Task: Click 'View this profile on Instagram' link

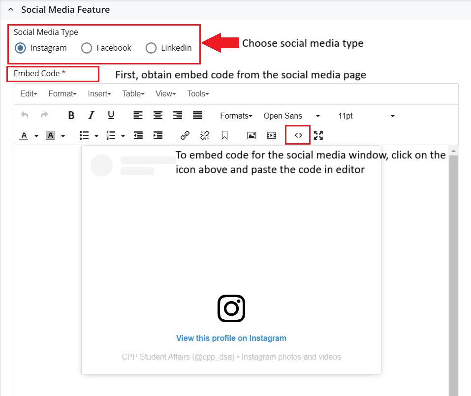Action: [231, 338]
